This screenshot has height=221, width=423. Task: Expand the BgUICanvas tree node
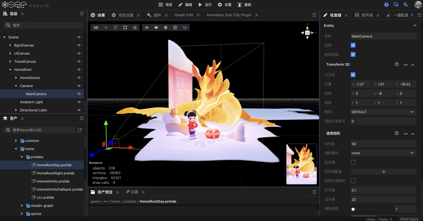pyautogui.click(x=11, y=45)
